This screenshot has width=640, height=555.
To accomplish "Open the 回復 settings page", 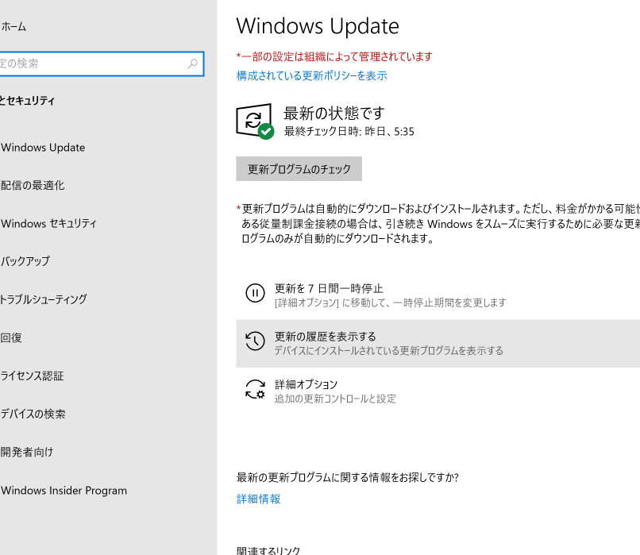I will pos(13,338).
